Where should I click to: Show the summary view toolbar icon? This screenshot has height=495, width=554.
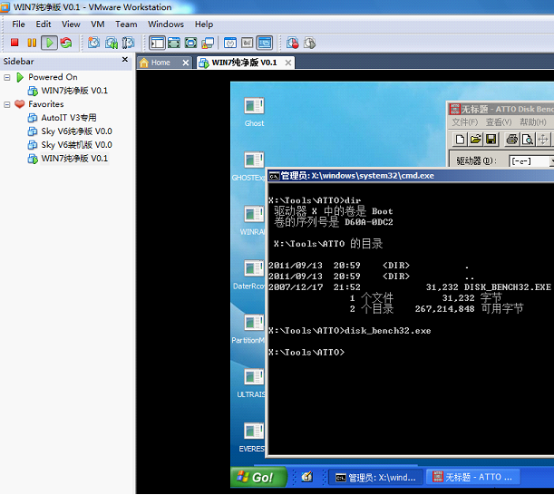[230, 43]
